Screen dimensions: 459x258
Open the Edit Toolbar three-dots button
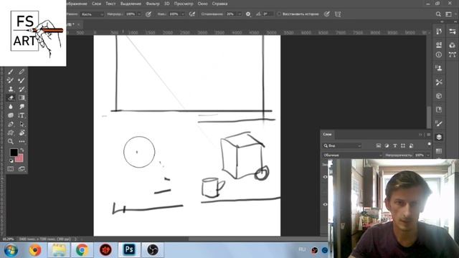22,142
